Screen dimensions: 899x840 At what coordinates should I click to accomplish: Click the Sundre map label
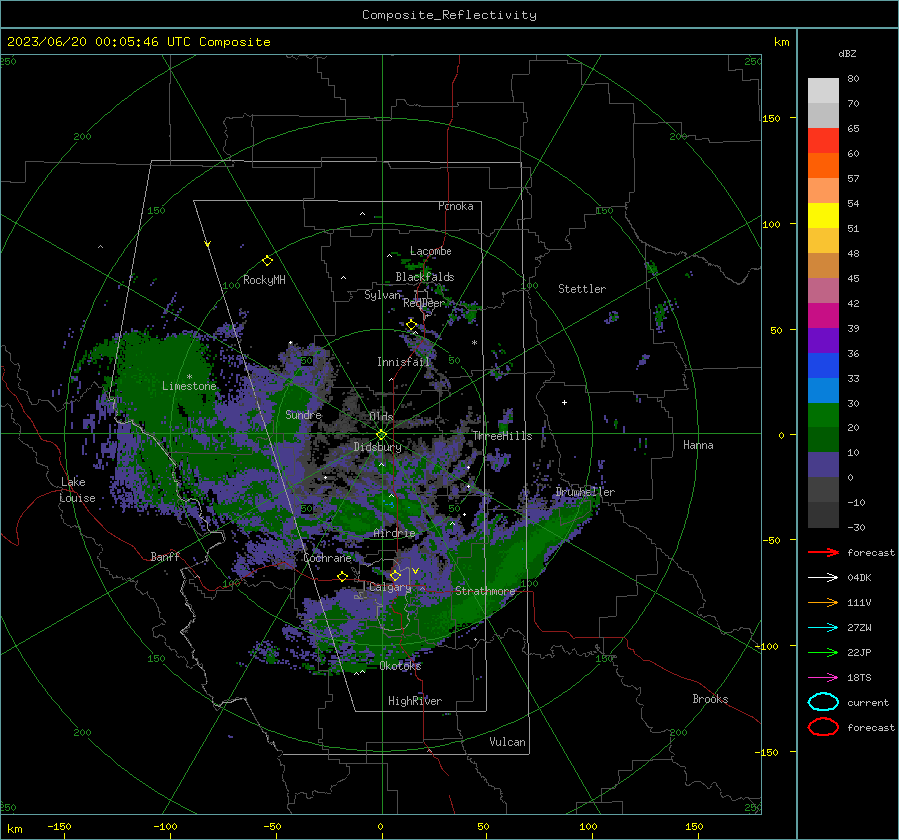click(x=303, y=414)
